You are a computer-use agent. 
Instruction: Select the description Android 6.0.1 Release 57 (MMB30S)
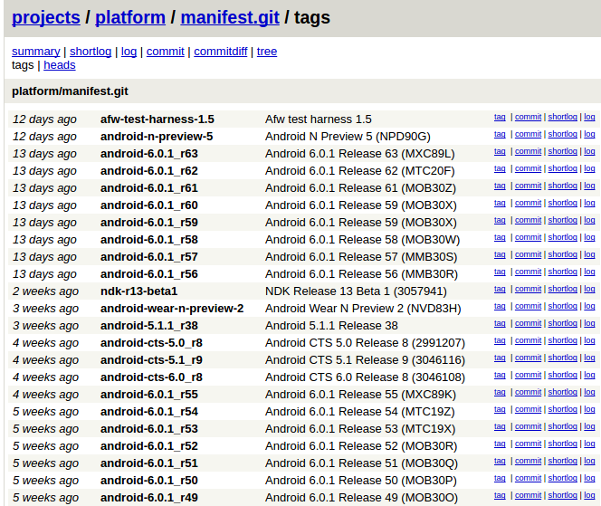pos(361,257)
